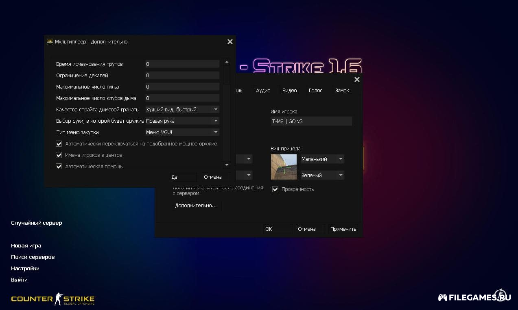Open Поиск серверов in main menu

pyautogui.click(x=33, y=257)
